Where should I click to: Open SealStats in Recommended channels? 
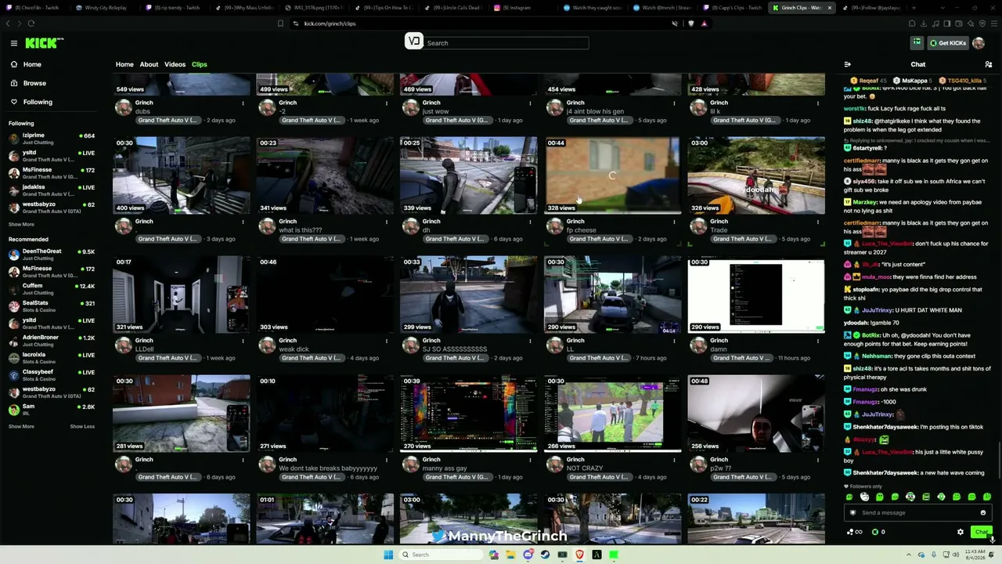52,306
